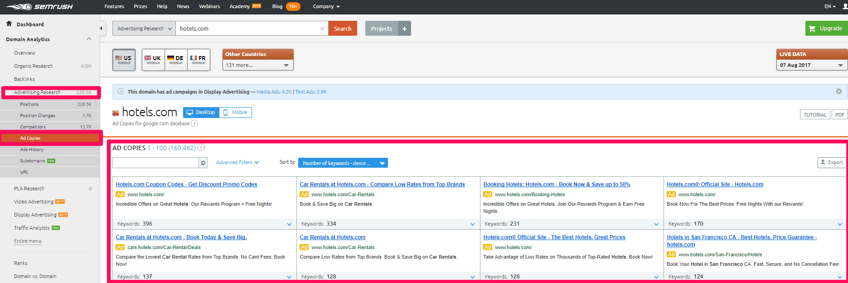848x283 pixels.
Task: Clear the hotels.com search field with X icon
Action: [x=322, y=28]
